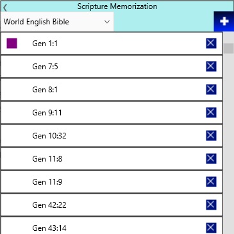The width and height of the screenshot is (234, 234).
Task: Click the vertical scrollbar thumb
Action: [x=229, y=48]
